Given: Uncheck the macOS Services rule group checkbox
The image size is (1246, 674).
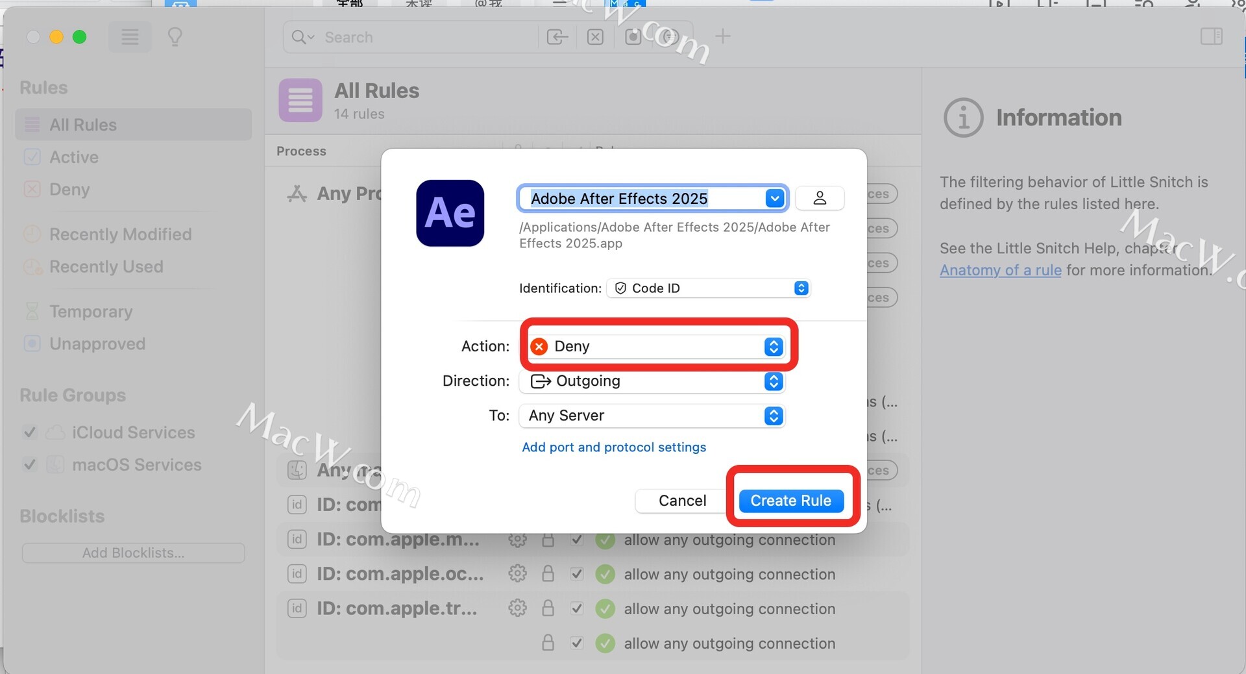Looking at the screenshot, I should point(30,465).
